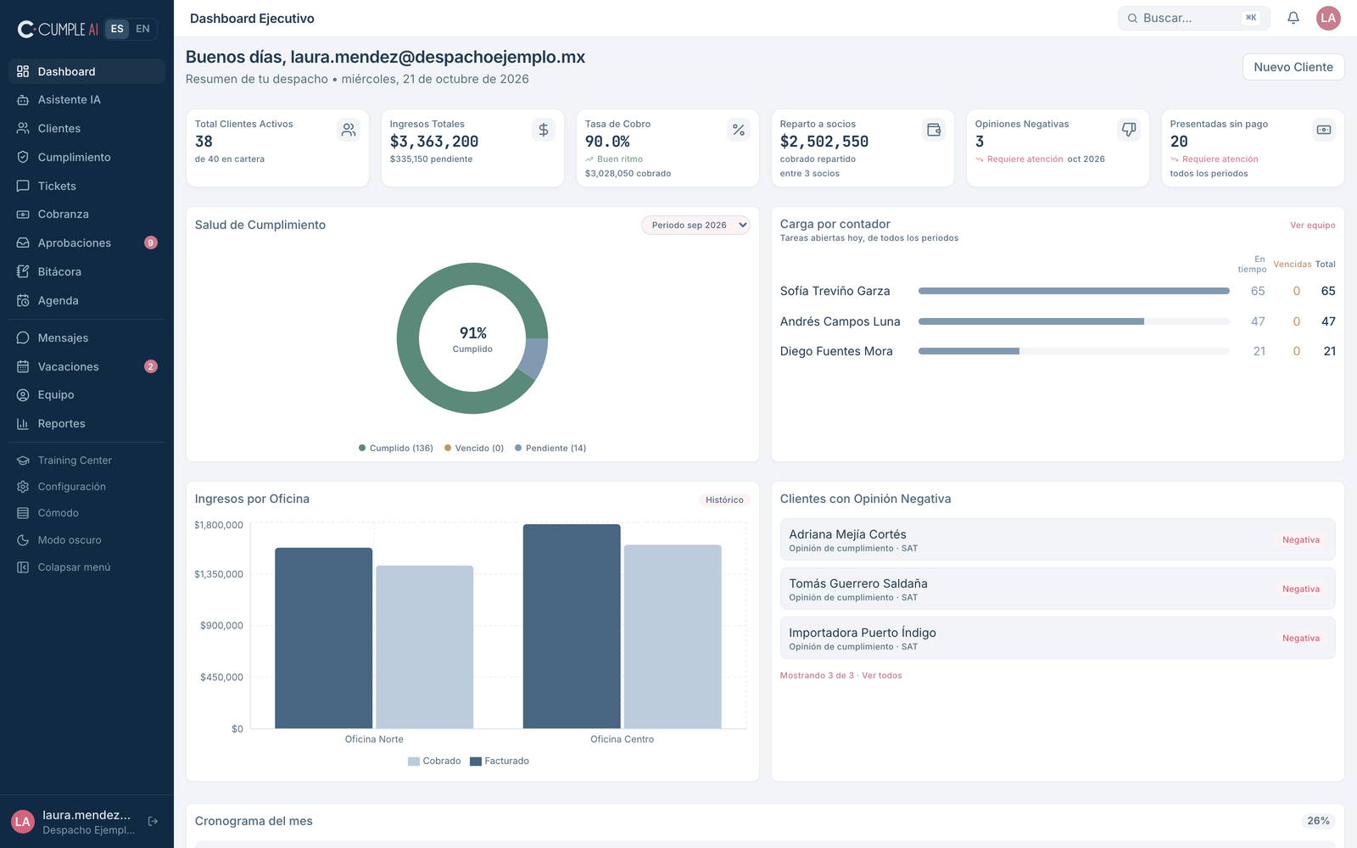Click the Cumplimiento shield icon
This screenshot has width=1357, height=848.
[x=23, y=157]
